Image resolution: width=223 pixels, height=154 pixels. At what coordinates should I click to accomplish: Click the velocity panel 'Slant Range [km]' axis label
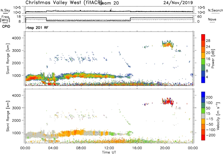8,116
